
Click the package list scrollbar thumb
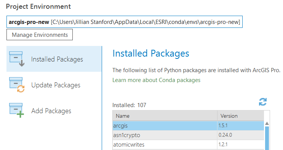click(x=267, y=138)
